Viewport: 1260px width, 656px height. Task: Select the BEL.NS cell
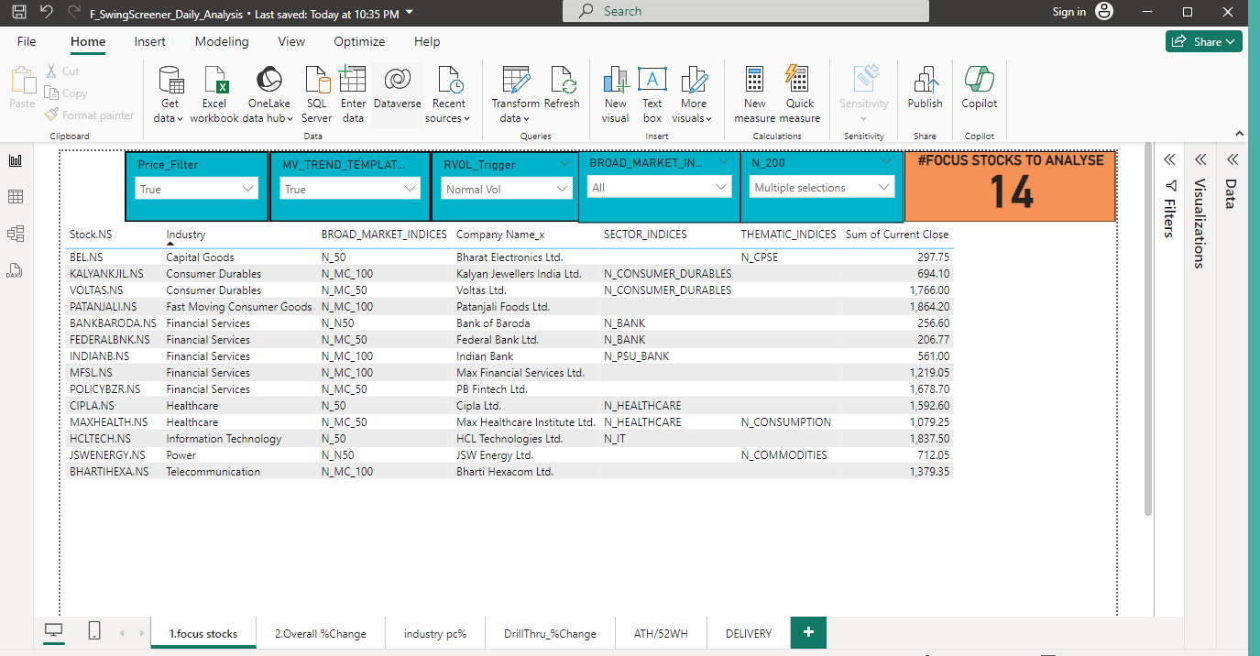[86, 257]
